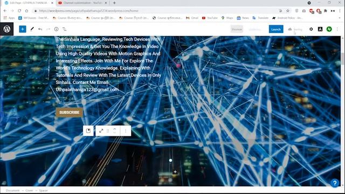Redo the reverted change
Image resolution: width=345 pixels, height=194 pixels.
(48, 29)
